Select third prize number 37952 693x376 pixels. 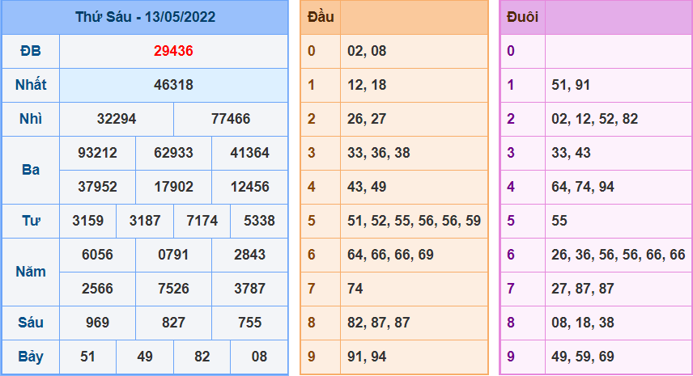(x=98, y=187)
